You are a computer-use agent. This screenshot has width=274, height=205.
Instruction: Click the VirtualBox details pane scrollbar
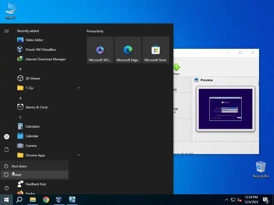point(258,83)
